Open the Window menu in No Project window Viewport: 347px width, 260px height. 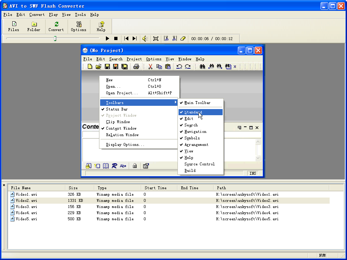point(185,59)
